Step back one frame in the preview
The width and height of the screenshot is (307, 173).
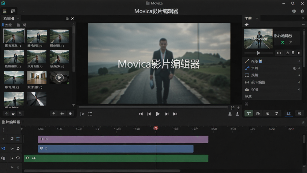pyautogui.click(x=149, y=114)
